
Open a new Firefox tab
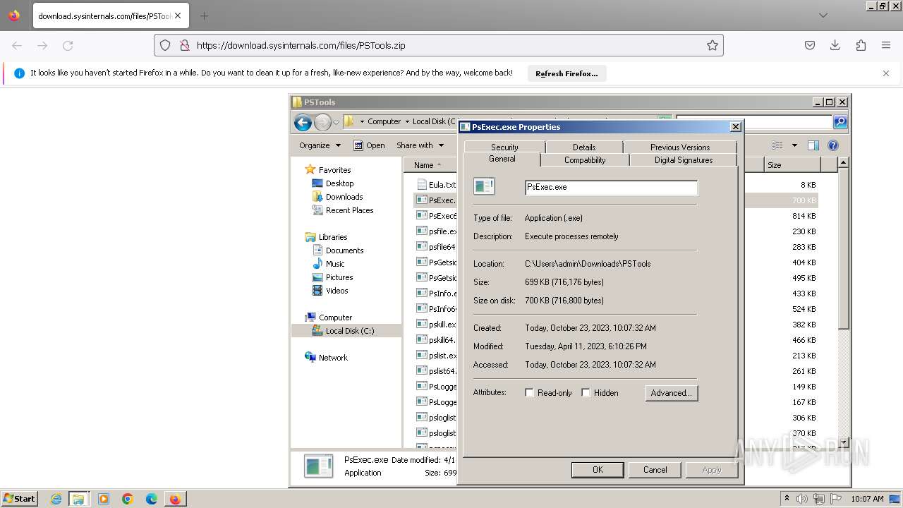coord(204,16)
